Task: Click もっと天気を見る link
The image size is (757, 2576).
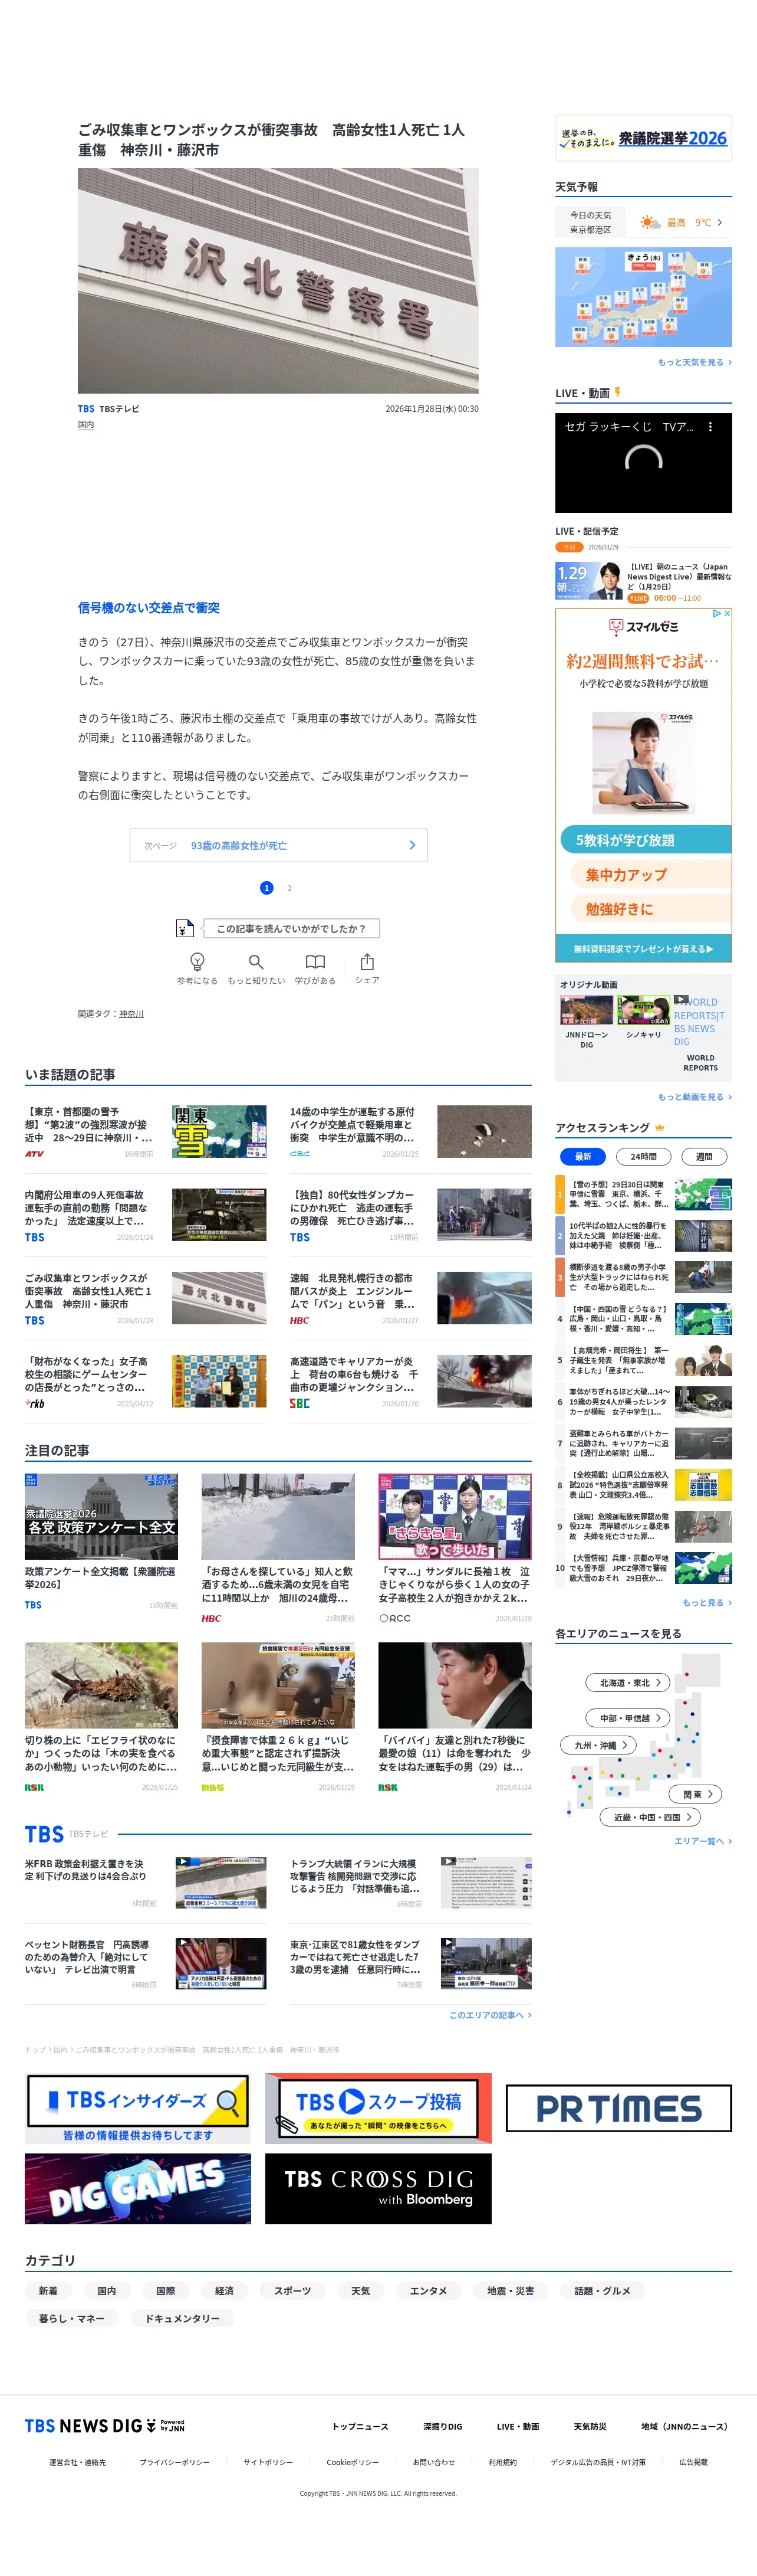Action: coord(694,362)
